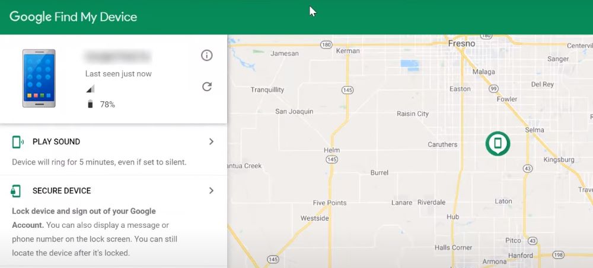593x268 pixels.
Task: Expand the Play Sound chevron
Action: (212, 141)
